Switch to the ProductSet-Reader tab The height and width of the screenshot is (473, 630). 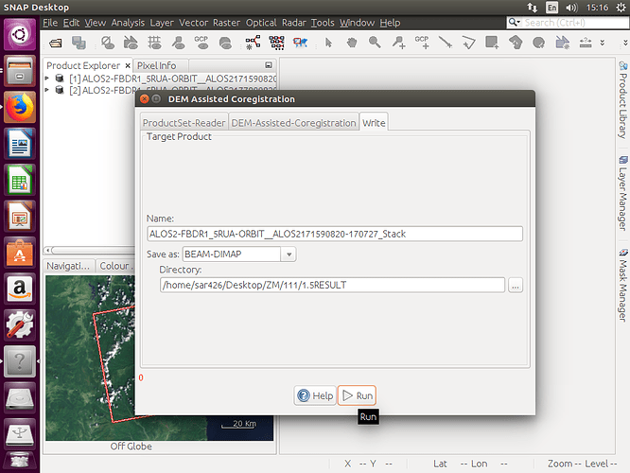point(184,123)
